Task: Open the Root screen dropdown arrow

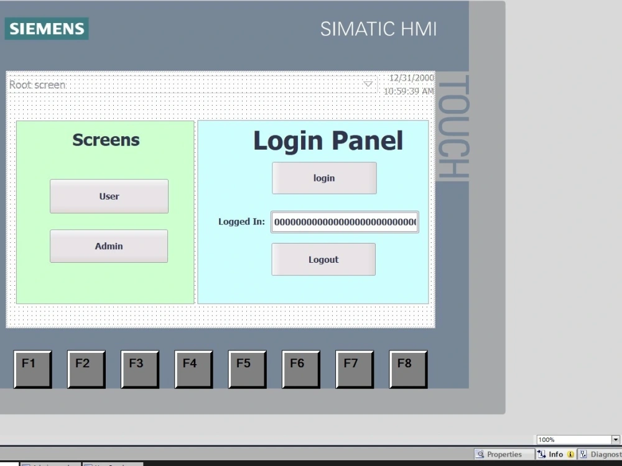Action: click(x=368, y=84)
